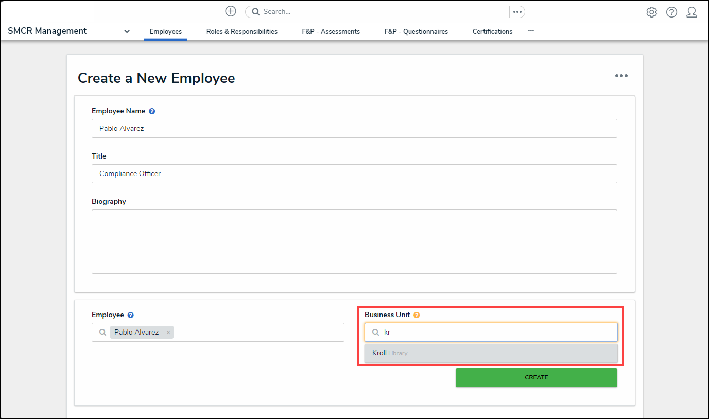Click into the Biography text area
Image resolution: width=709 pixels, height=419 pixels.
tap(354, 241)
